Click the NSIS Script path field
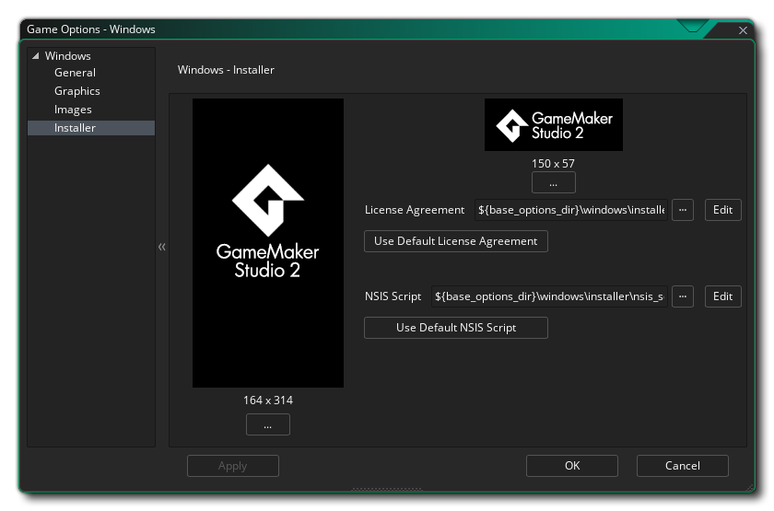This screenshot has height=511, width=774. tap(549, 296)
